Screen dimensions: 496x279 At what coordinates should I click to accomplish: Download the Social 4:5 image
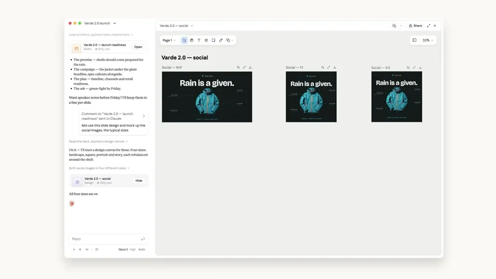420,68
